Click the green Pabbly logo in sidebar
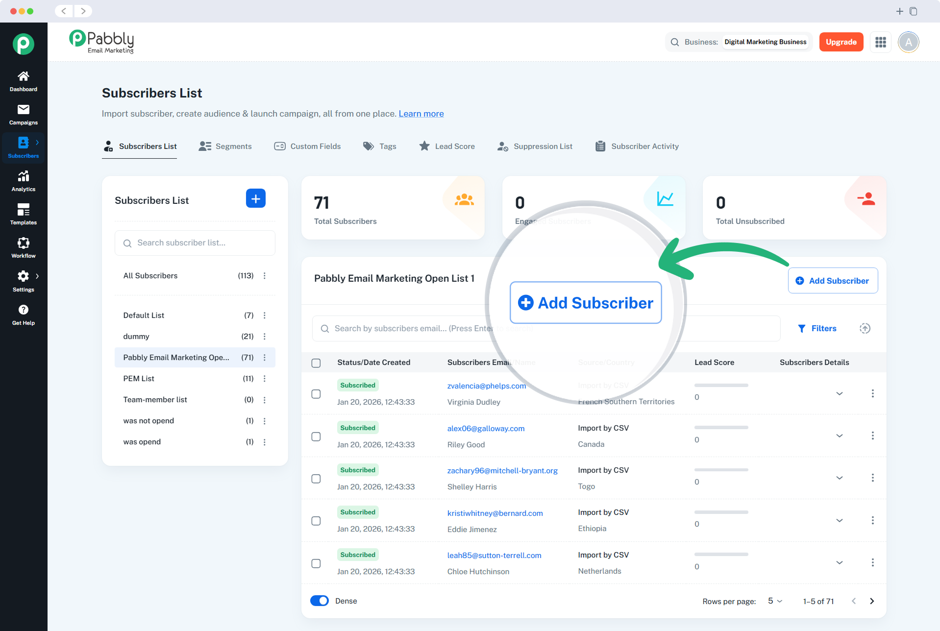This screenshot has height=631, width=940. coord(24,44)
